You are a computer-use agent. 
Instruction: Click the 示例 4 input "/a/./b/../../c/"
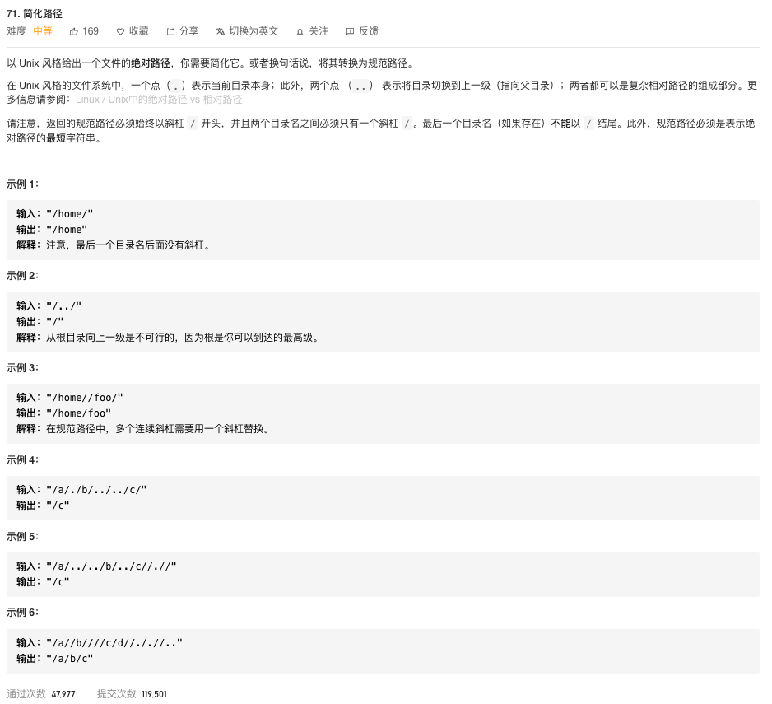pyautogui.click(x=96, y=489)
